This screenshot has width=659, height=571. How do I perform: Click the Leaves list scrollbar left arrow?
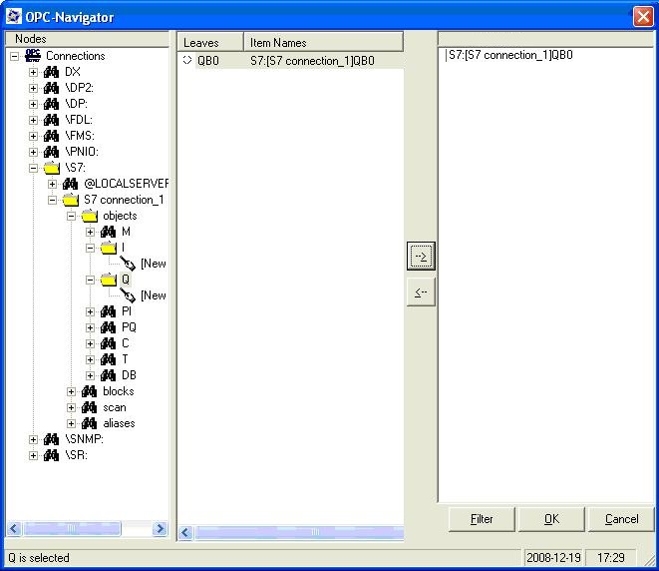point(185,533)
